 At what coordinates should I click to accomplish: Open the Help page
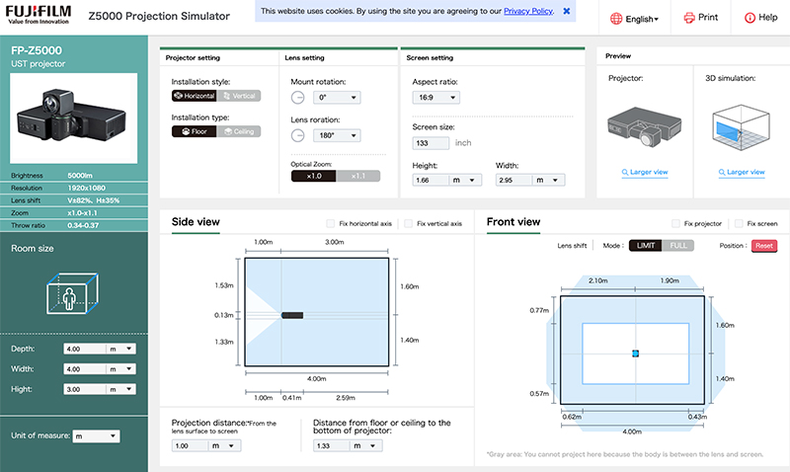tap(760, 18)
